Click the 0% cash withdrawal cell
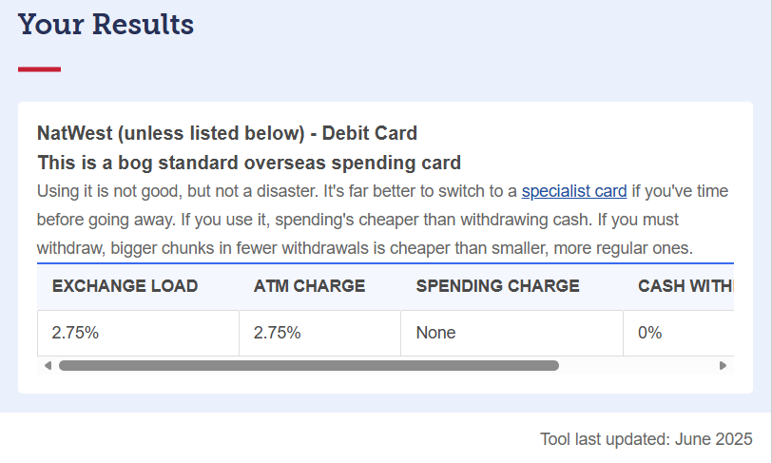The width and height of the screenshot is (772, 463). 679,333
